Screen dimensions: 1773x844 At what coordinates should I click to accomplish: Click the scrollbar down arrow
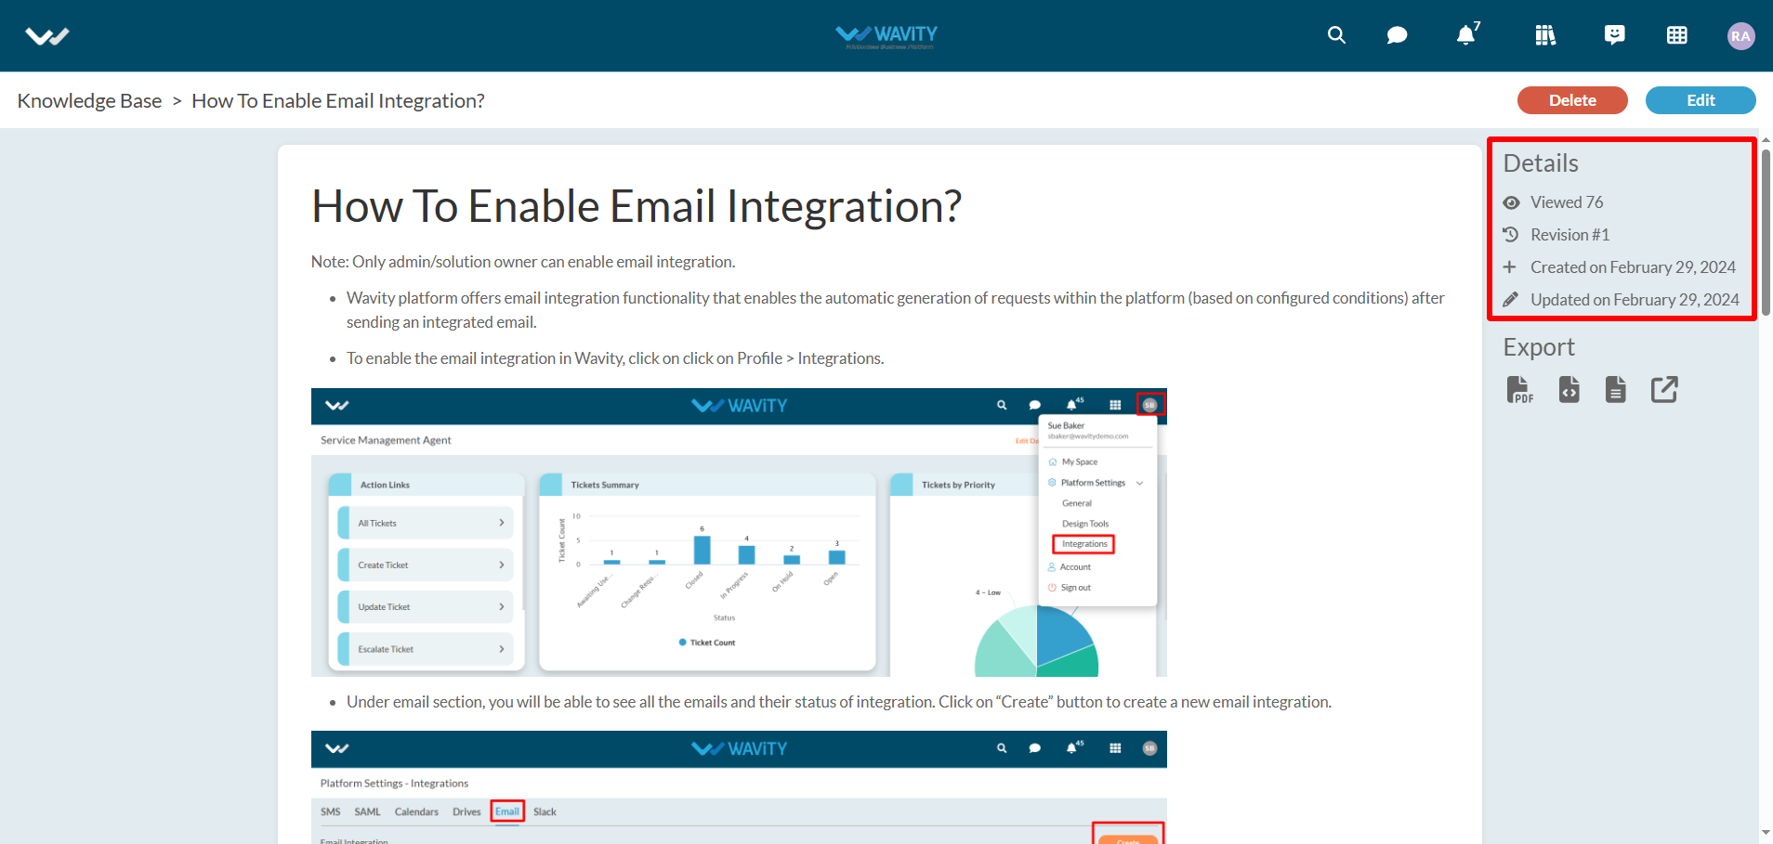tap(1766, 833)
